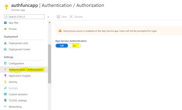Select the Deployment slots icon
Screen dimensions: 182x110
click(5, 43)
